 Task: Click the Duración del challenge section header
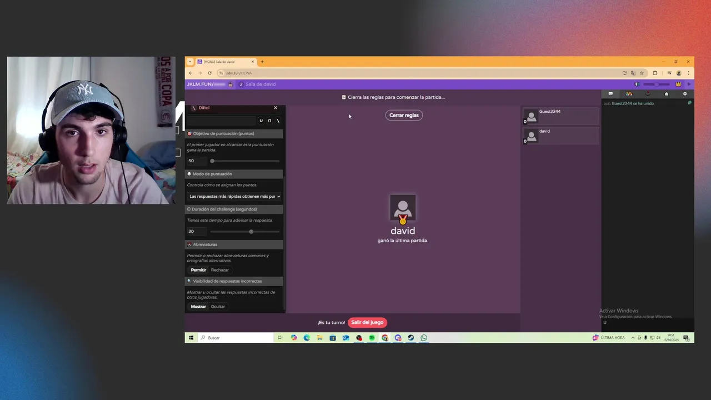[234, 209]
